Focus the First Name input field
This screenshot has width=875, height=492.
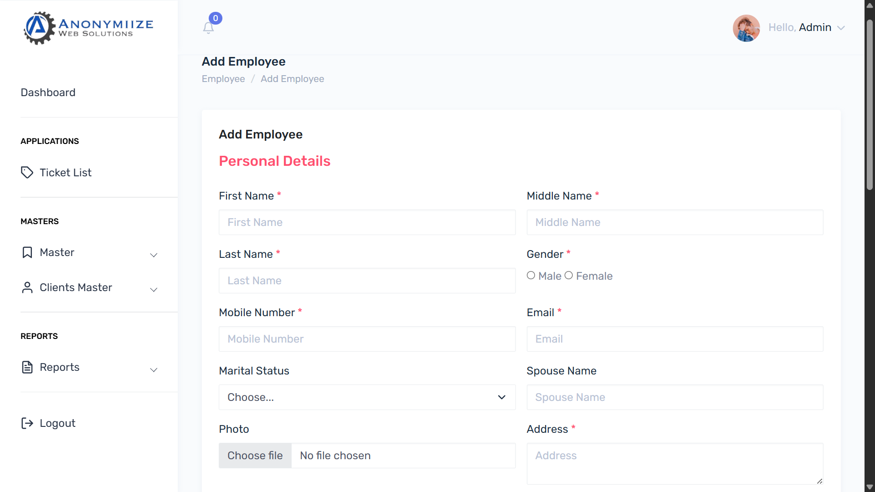(x=367, y=222)
